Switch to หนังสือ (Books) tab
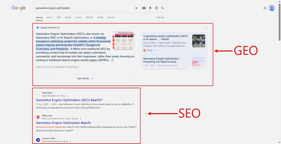Viewport: 281px width, 144px height. 100,17
